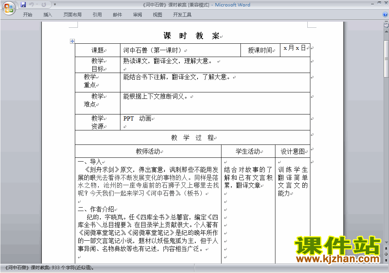Click the next page double-arrow button
This screenshot has width=389, height=273.
[386, 260]
